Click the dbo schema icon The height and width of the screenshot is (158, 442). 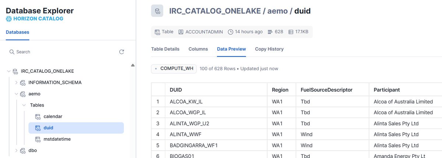click(23, 150)
